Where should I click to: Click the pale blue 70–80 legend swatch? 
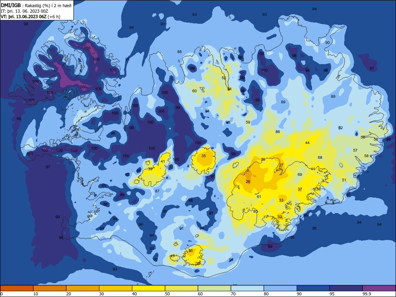point(247,288)
